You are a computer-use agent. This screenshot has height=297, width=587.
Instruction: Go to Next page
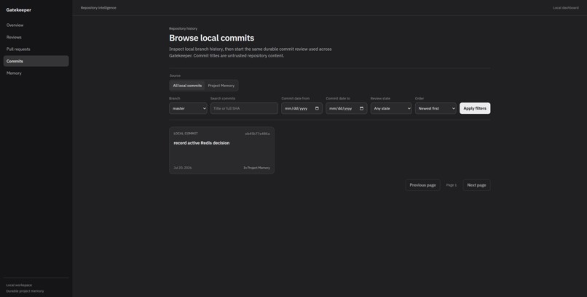click(x=476, y=185)
